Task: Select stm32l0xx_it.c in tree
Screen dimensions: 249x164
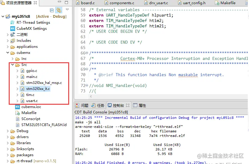Action: pos(38,89)
